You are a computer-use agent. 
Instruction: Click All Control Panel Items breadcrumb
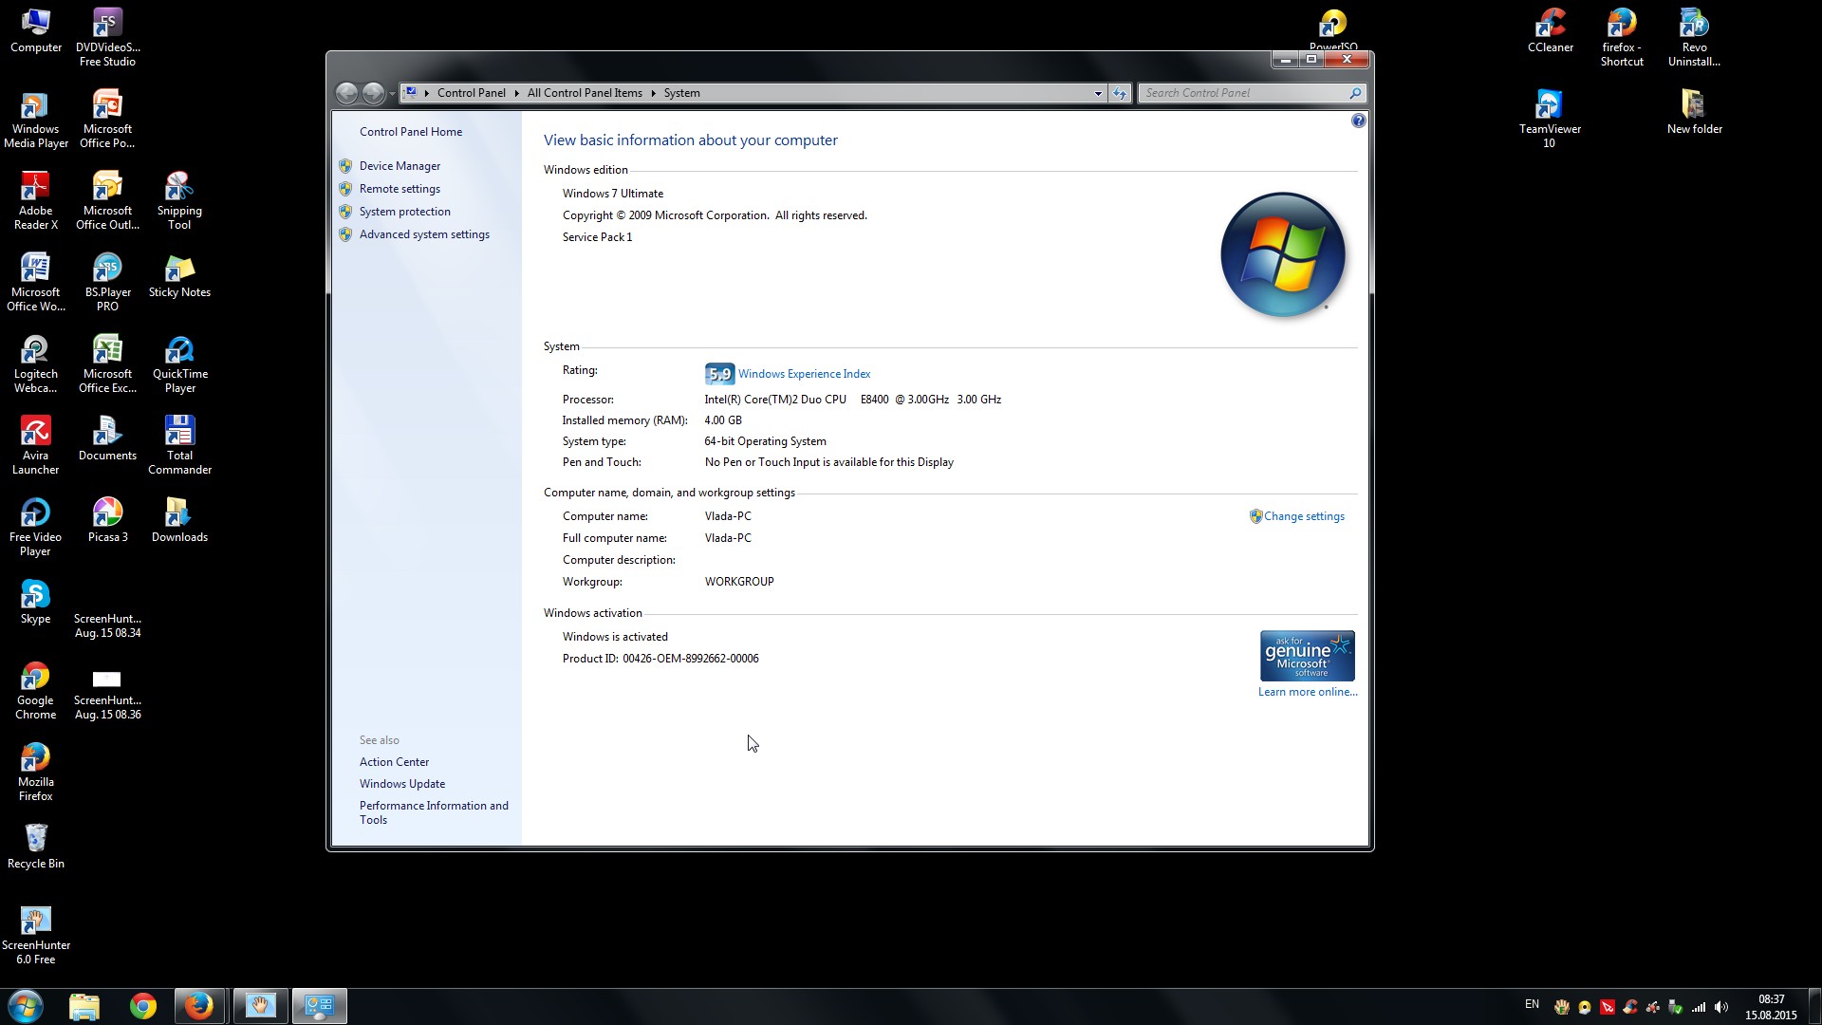pyautogui.click(x=585, y=93)
